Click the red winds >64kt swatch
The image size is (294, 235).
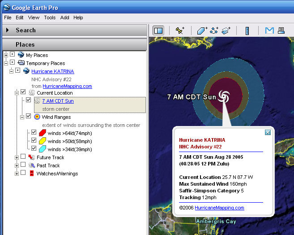click(43, 133)
